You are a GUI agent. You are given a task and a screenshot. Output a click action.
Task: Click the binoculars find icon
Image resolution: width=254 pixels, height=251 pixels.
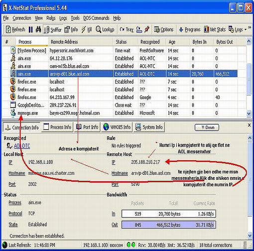38,29
